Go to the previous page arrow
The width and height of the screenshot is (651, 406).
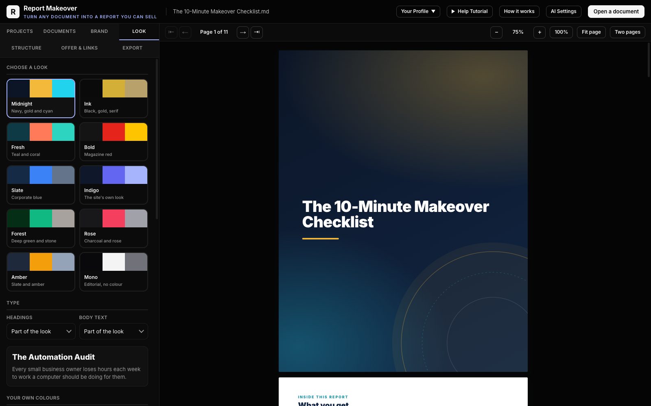pos(185,32)
